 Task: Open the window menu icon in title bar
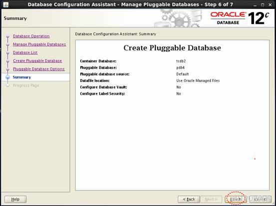click(5, 4)
